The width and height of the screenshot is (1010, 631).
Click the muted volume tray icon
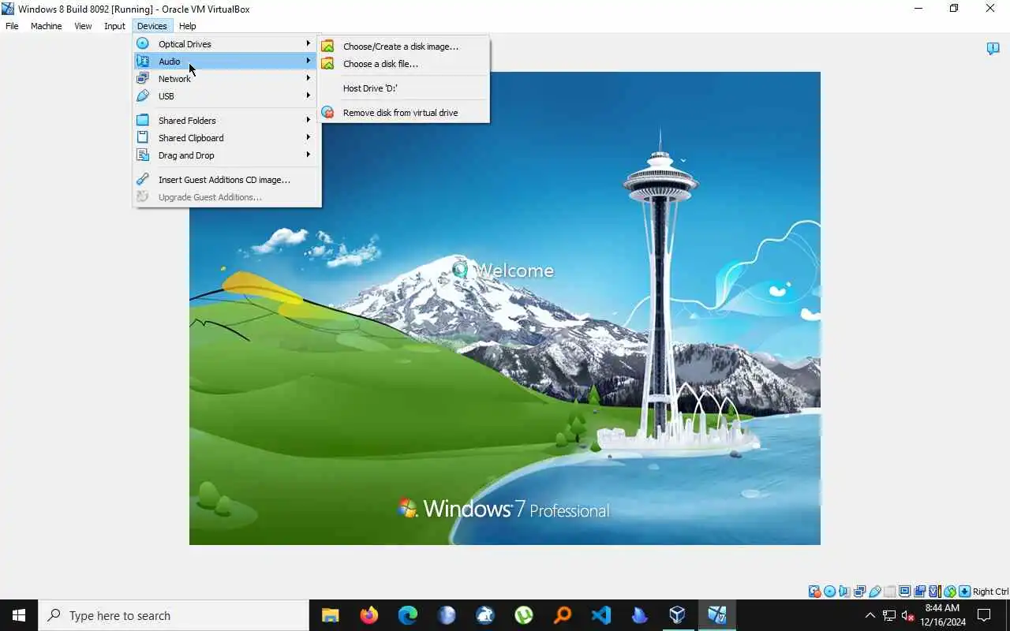click(907, 615)
